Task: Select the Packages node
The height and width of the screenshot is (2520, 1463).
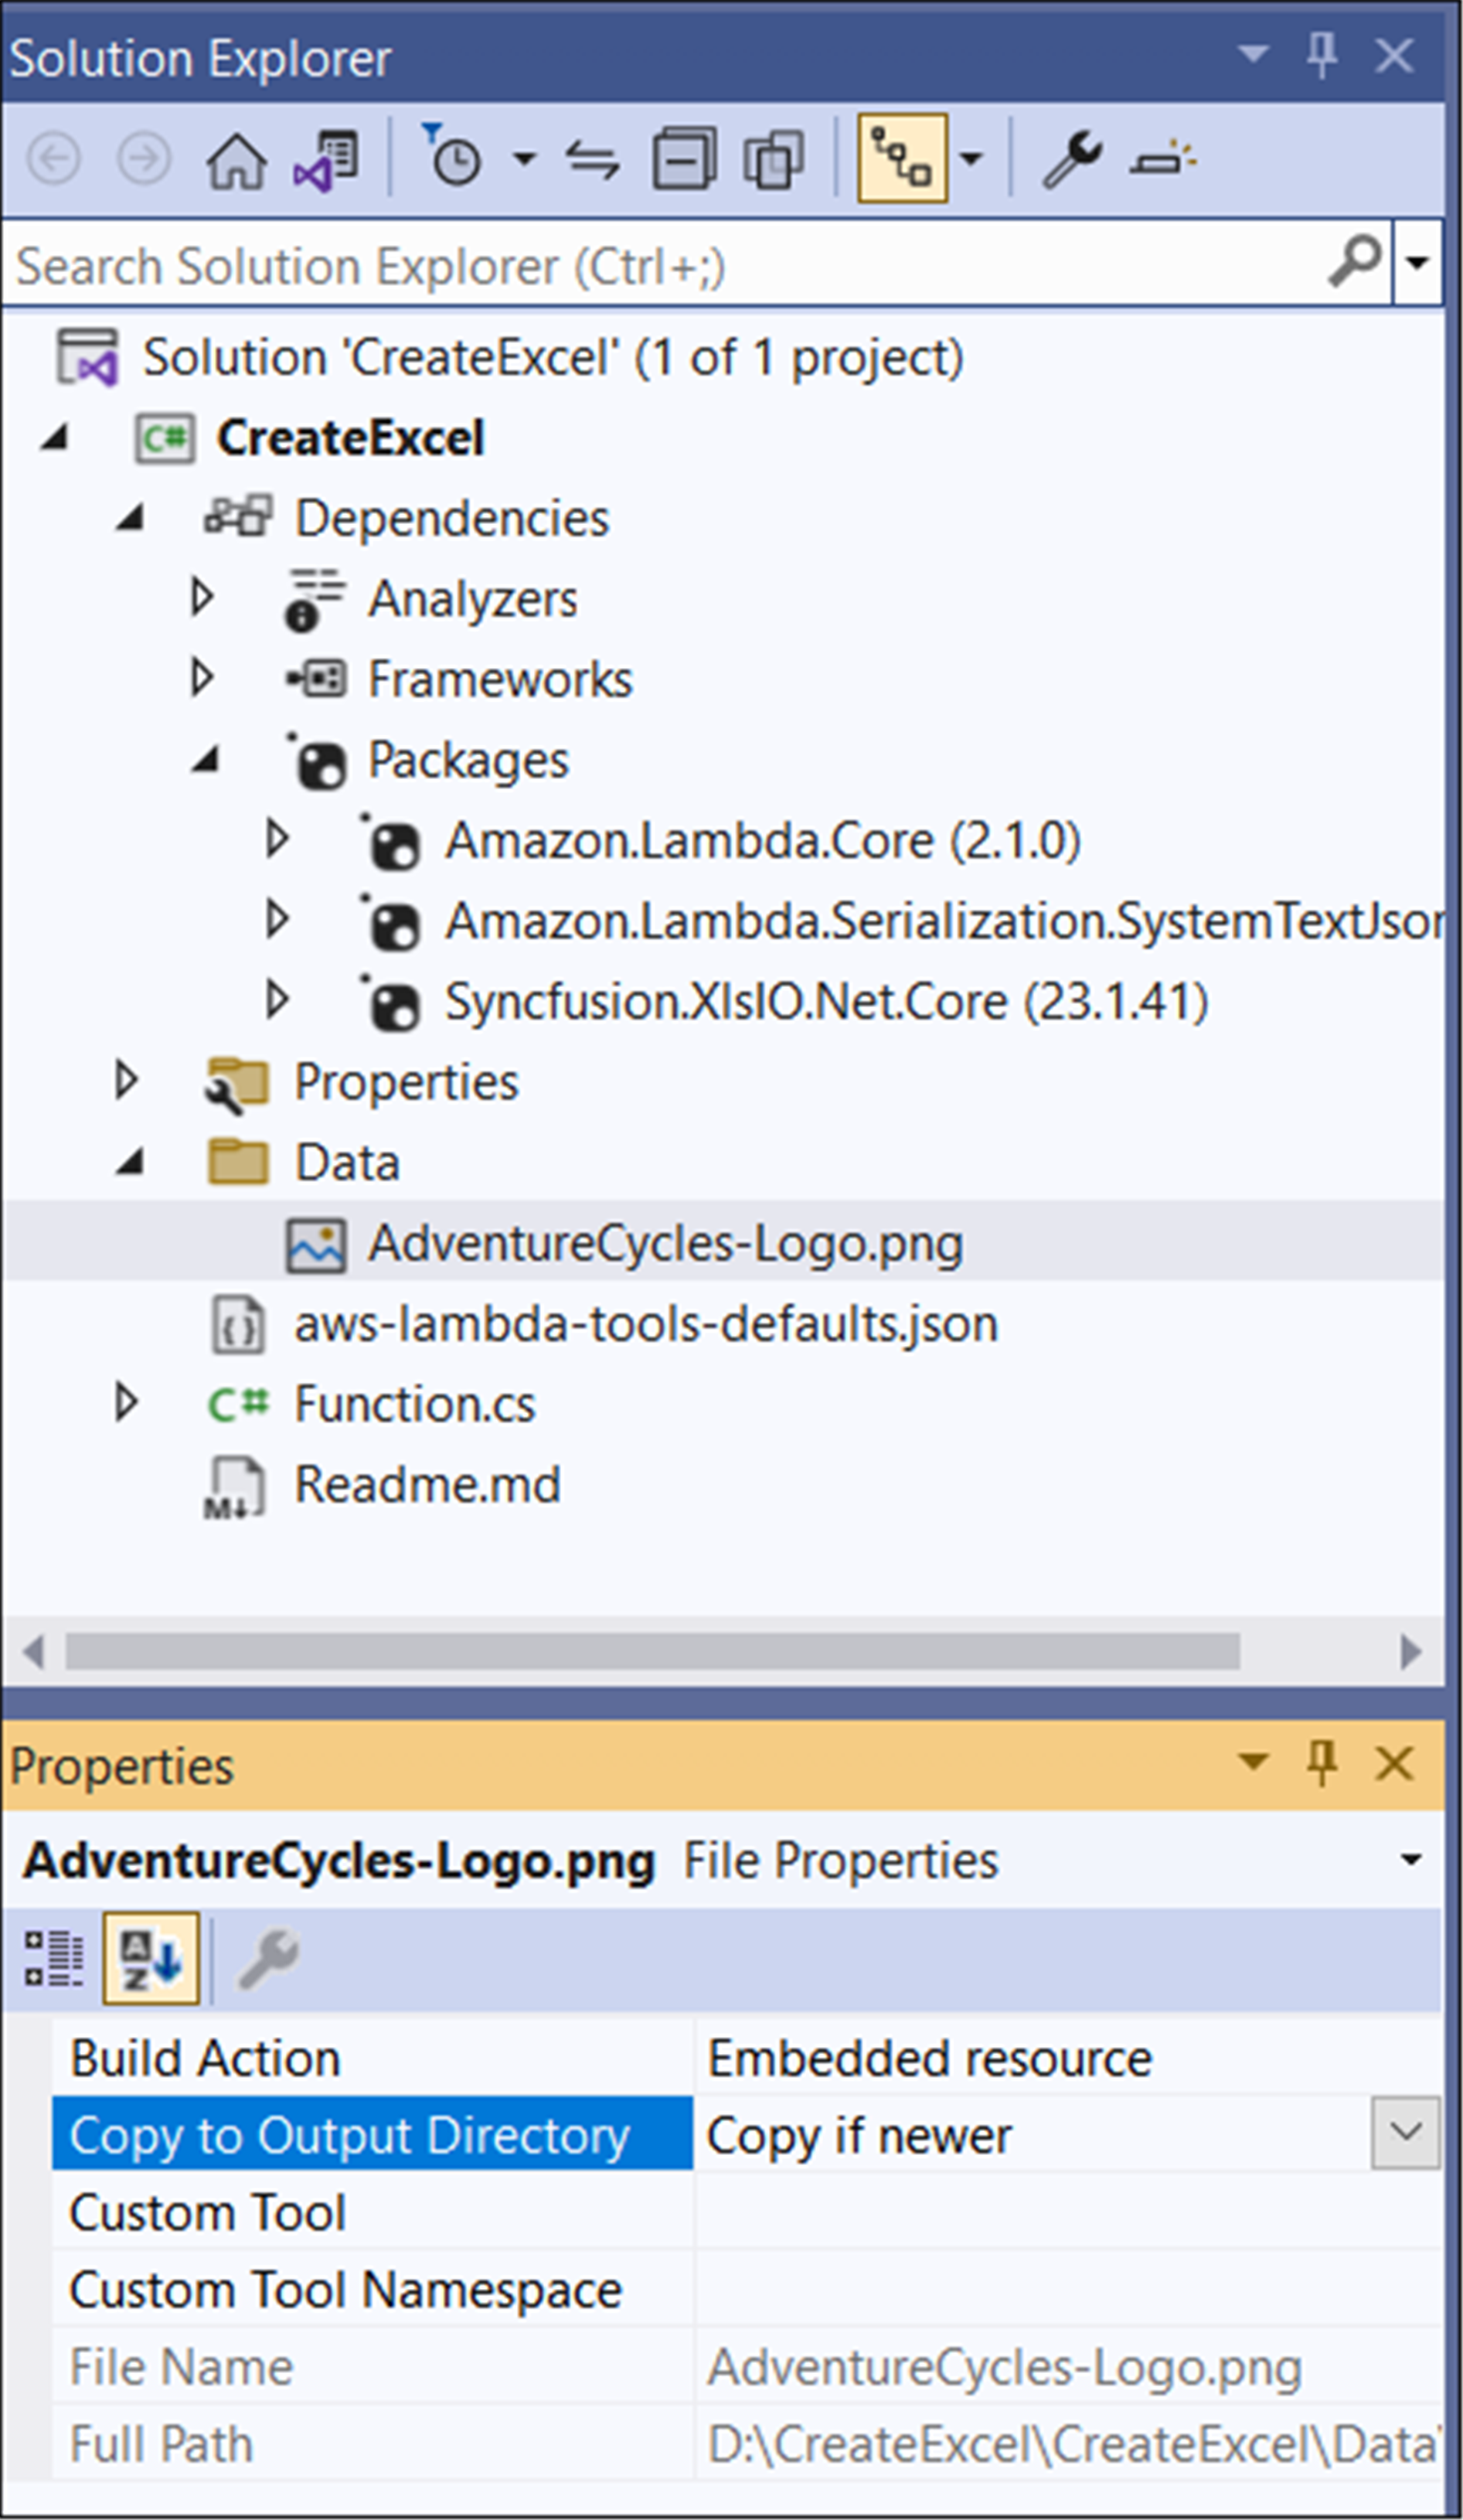Action: click(x=468, y=760)
